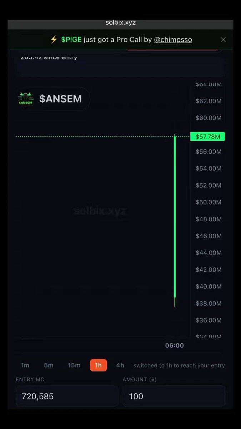Image resolution: width=241 pixels, height=429 pixels.
Task: Click the $57.78M current price tag
Action: pyautogui.click(x=207, y=137)
